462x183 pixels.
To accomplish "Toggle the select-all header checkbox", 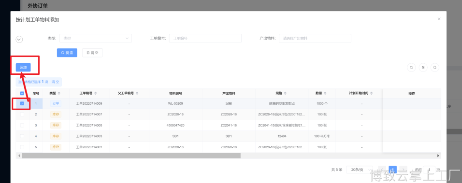I will pyautogui.click(x=22, y=93).
